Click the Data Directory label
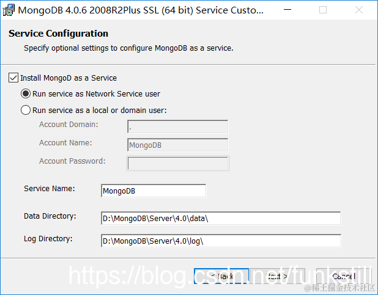Screen dimensions: 378x295 50,216
